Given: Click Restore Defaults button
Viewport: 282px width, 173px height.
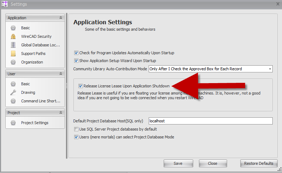Looking at the screenshot, I should point(259,163).
